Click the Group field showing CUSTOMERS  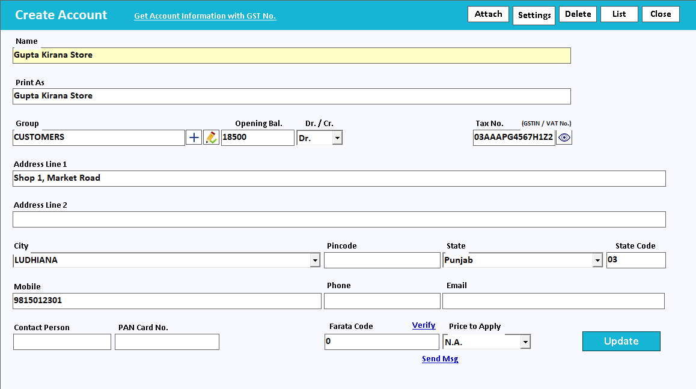click(99, 137)
